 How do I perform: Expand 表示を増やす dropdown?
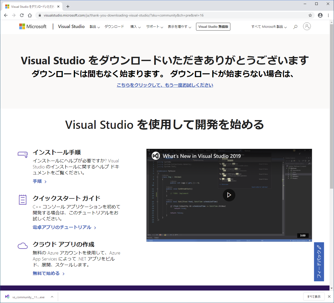pos(180,27)
